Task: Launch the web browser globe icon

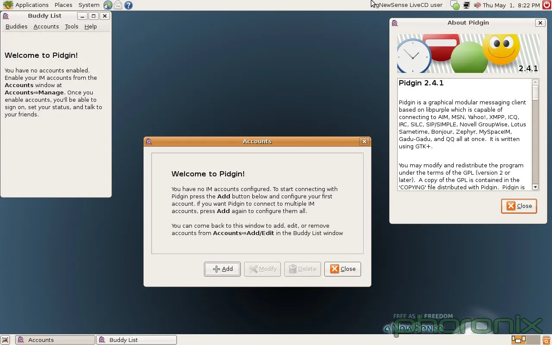Action: click(108, 5)
